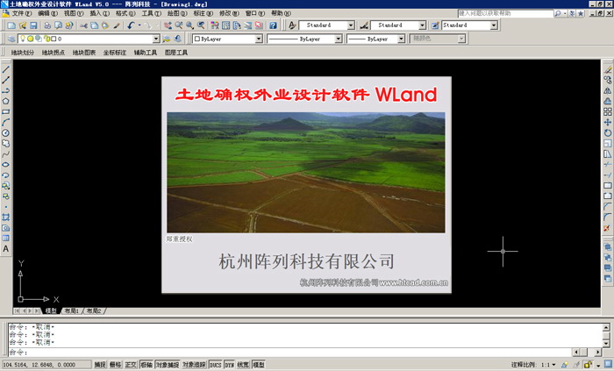Toggle DUCS in status bar
614x371 pixels.
215,364
